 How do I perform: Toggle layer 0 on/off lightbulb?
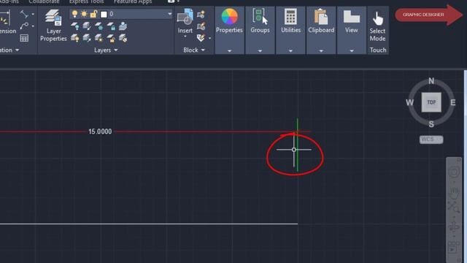coord(74,14)
